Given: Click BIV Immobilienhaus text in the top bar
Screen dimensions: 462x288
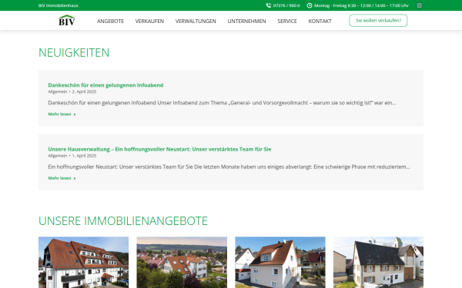Looking at the screenshot, I should point(59,5).
